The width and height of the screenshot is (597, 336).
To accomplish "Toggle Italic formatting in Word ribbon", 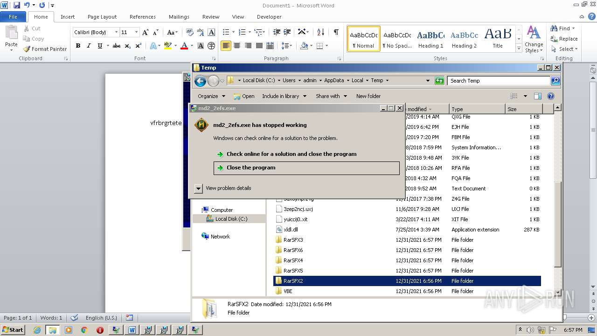I will point(89,46).
